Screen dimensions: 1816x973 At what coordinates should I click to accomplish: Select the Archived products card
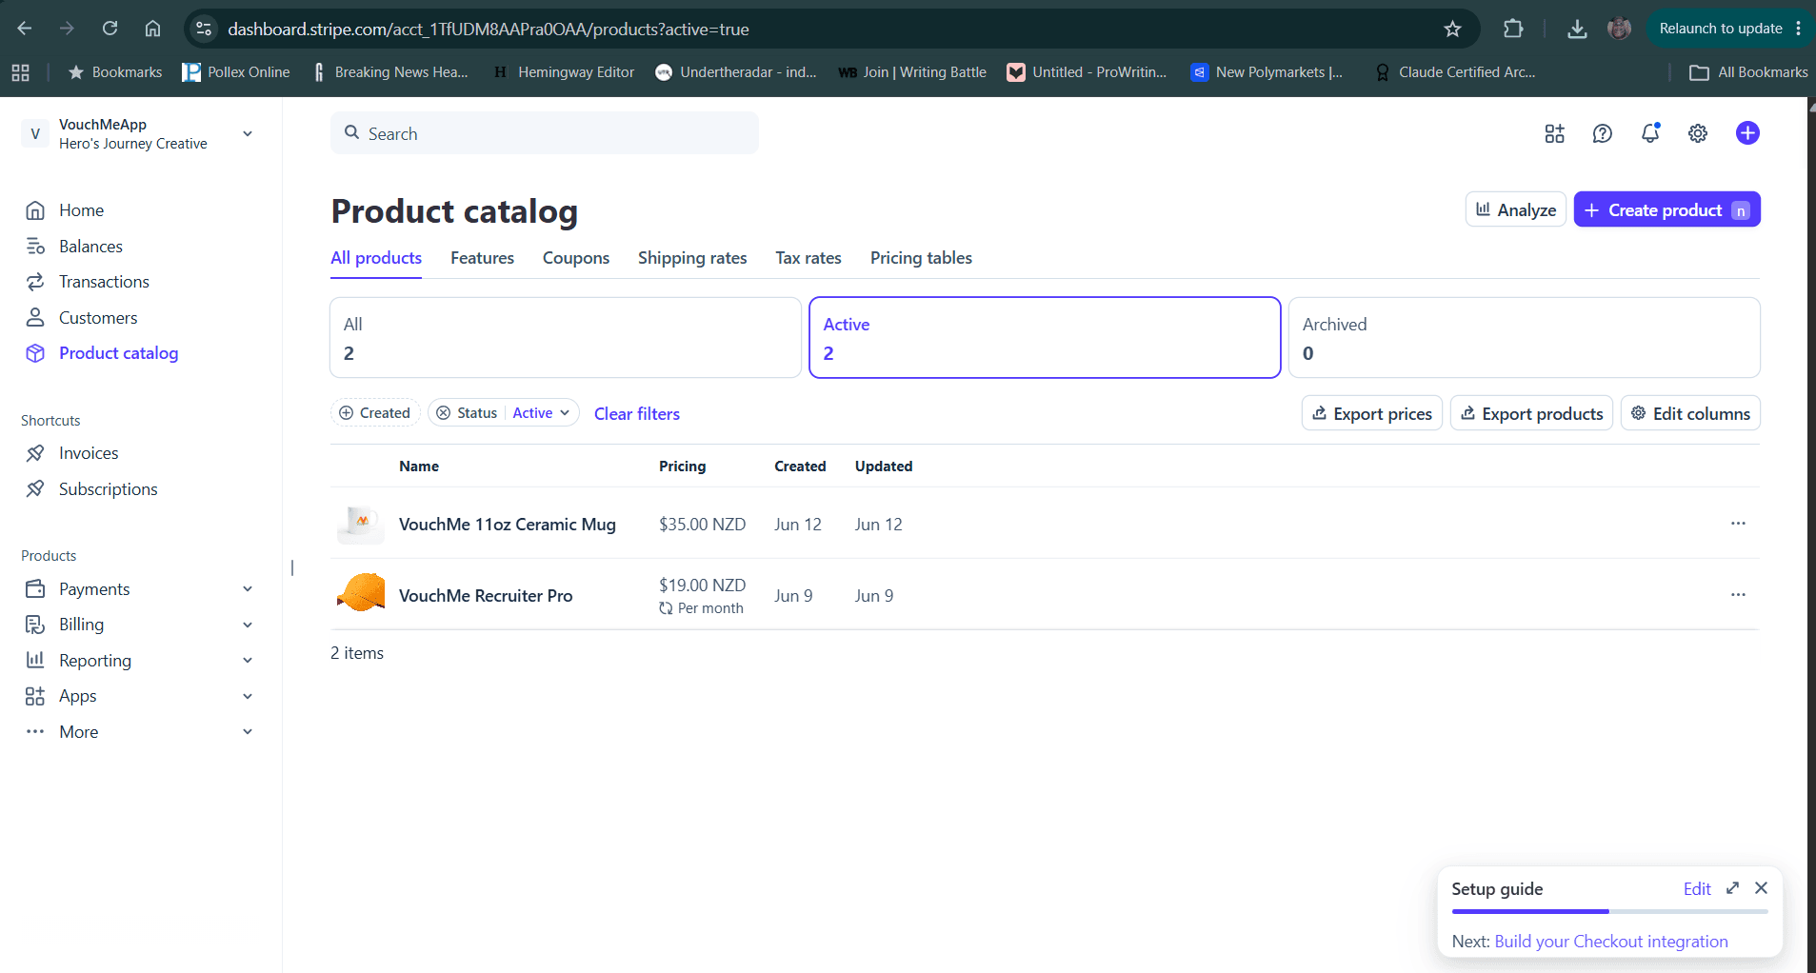point(1524,338)
